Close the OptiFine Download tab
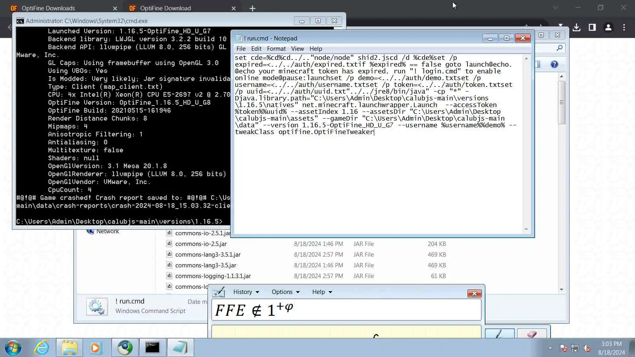This screenshot has height=357, width=635. point(233,8)
